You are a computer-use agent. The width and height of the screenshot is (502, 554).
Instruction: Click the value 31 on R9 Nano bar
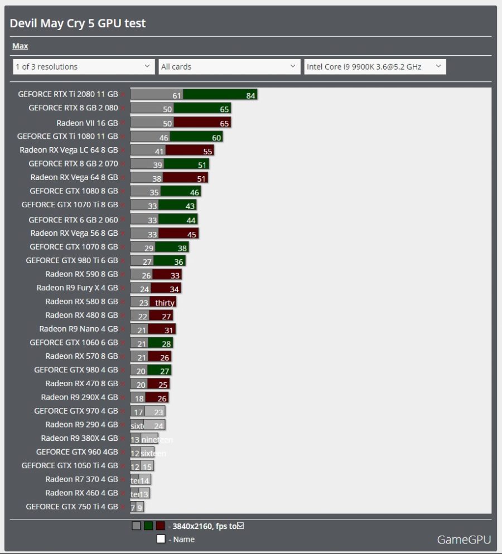168,331
